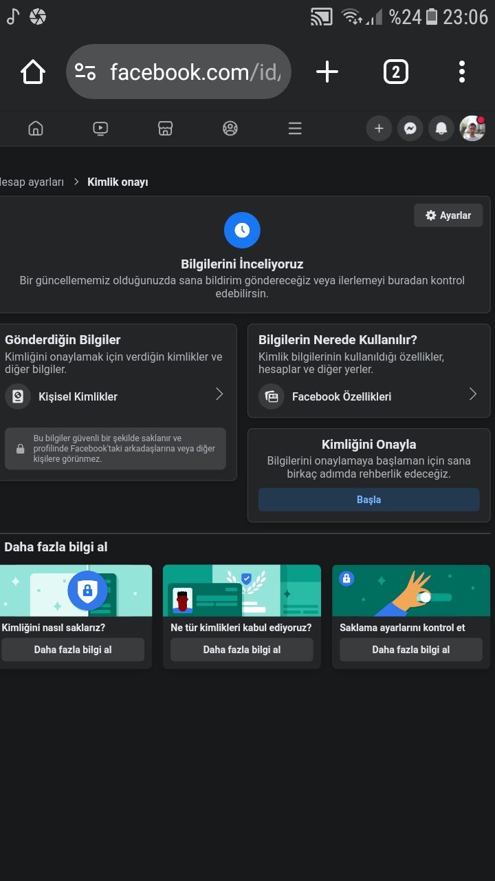The image size is (495, 881).
Task: Open the Facebook hamburger menu
Action: pyautogui.click(x=295, y=128)
